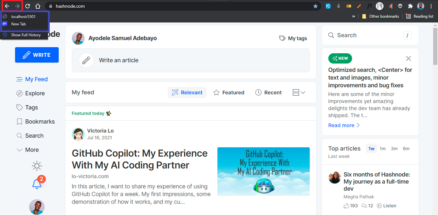Viewport: 438px width, 215px height.
Task: Click Listen on top article
Action: point(386,206)
